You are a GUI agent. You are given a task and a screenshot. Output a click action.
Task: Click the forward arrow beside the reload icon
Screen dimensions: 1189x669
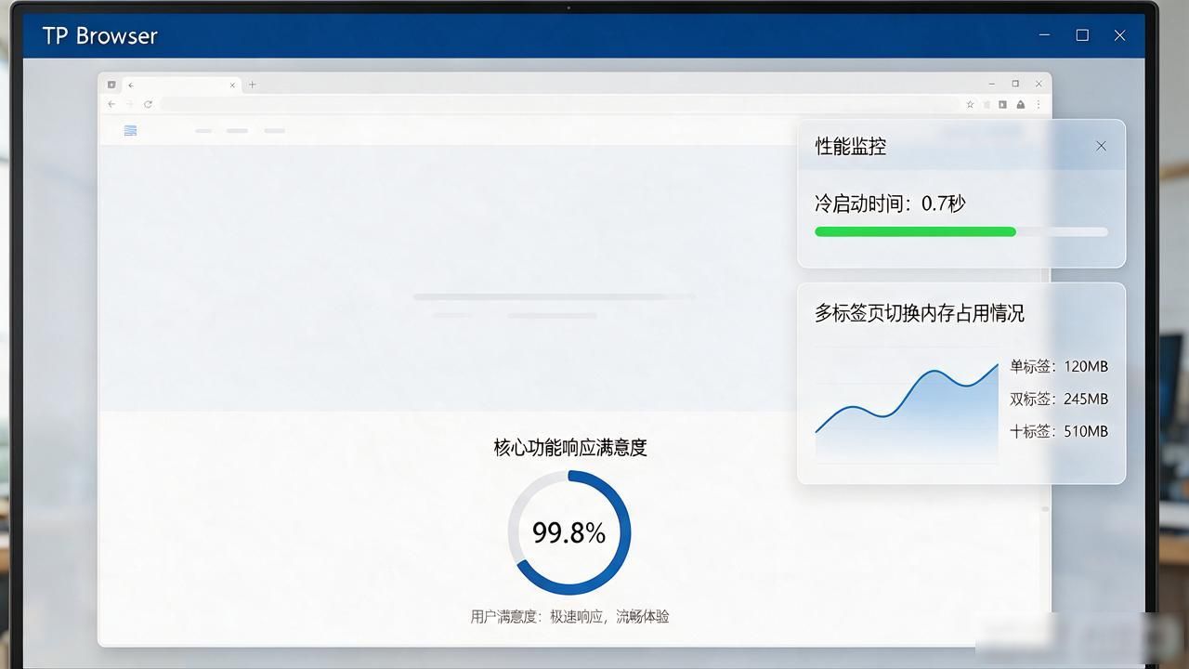(130, 104)
